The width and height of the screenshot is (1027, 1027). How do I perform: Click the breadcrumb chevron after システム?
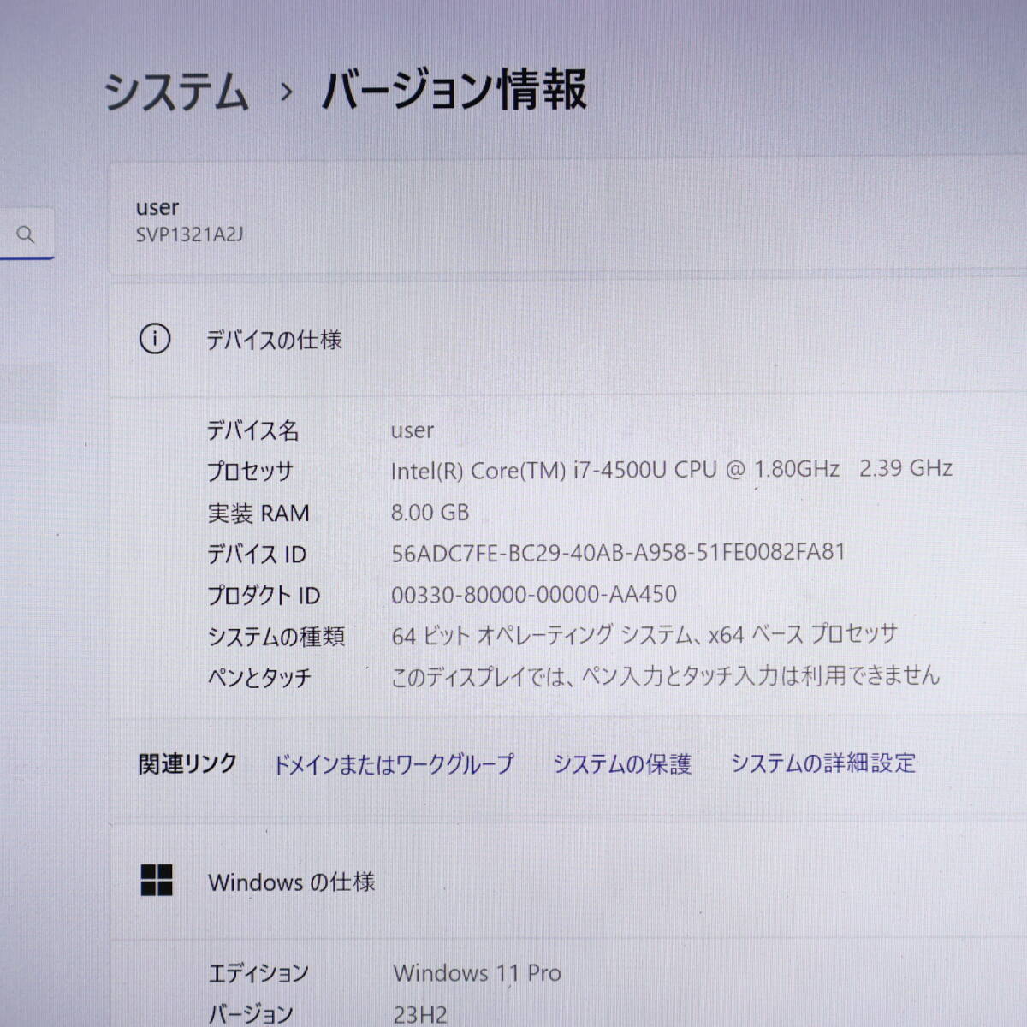point(287,92)
